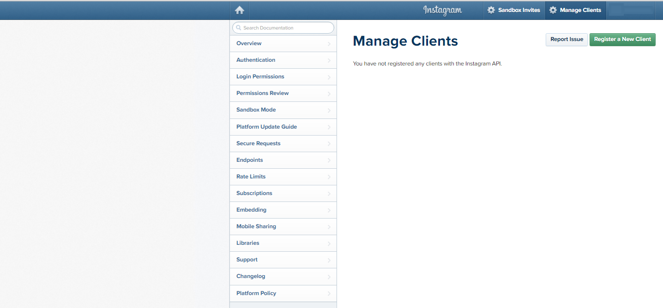
Task: Open Login Permissions in sidebar
Action: (x=283, y=77)
